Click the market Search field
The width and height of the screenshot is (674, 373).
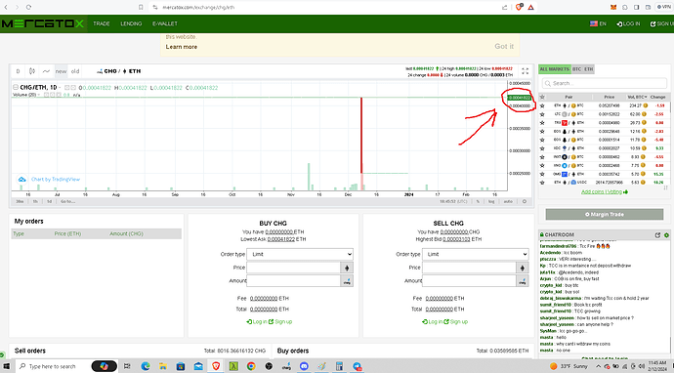[x=605, y=83]
